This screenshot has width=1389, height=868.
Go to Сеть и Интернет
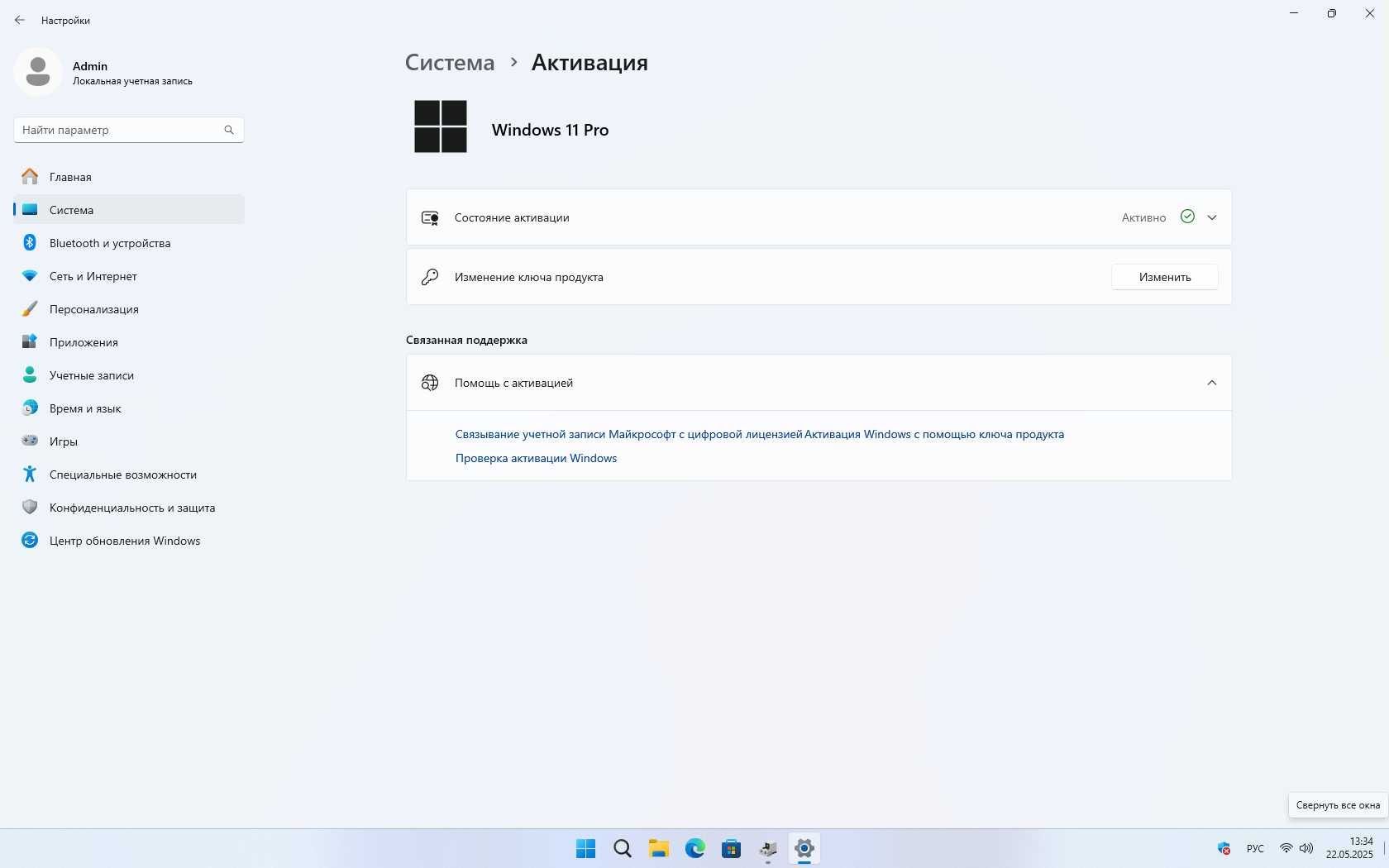pos(129,276)
